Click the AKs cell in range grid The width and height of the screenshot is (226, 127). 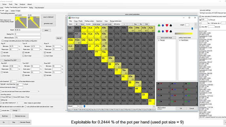[78, 29]
